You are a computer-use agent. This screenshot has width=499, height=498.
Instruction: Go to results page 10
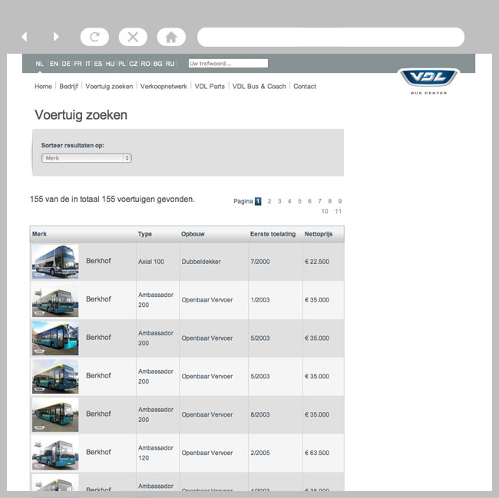325,211
